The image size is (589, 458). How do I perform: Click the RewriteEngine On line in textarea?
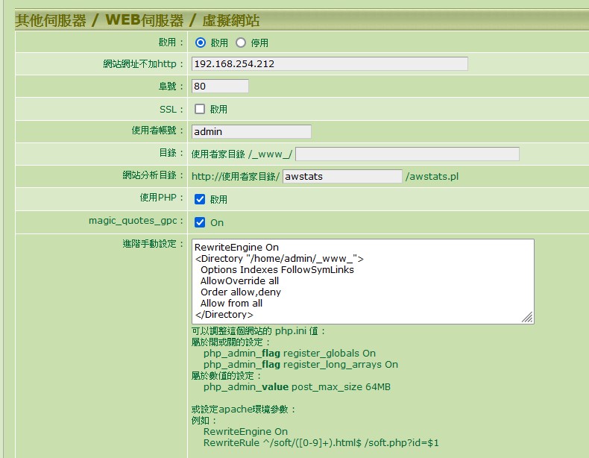[x=236, y=248]
